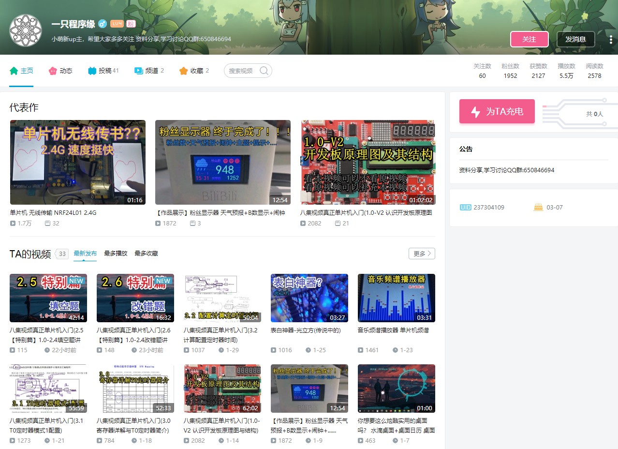
Task: Click play icon beside 1273 views
Action: (12, 440)
